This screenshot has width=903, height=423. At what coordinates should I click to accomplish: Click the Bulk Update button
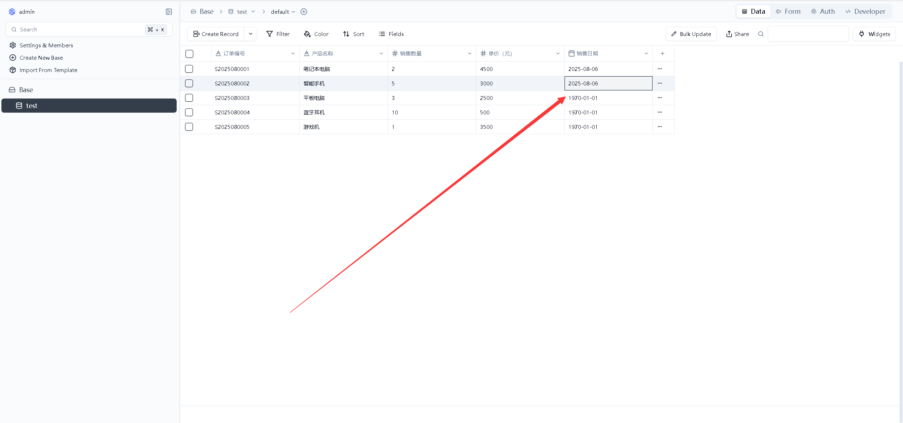point(691,34)
